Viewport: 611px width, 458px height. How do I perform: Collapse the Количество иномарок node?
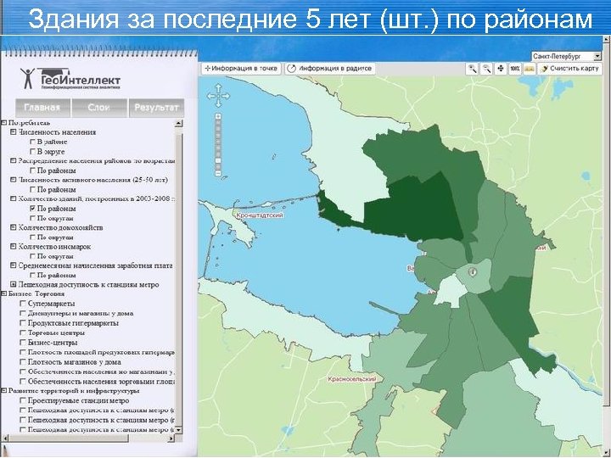(x=14, y=247)
